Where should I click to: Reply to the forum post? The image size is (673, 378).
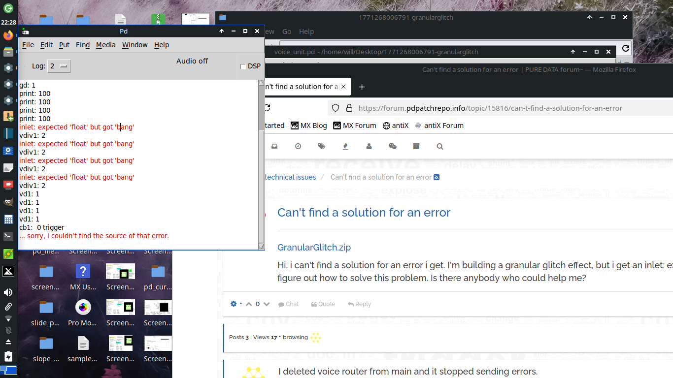(359, 304)
